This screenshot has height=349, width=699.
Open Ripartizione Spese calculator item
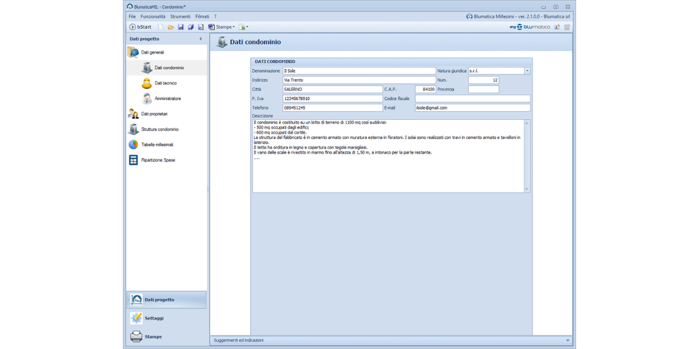(x=157, y=160)
